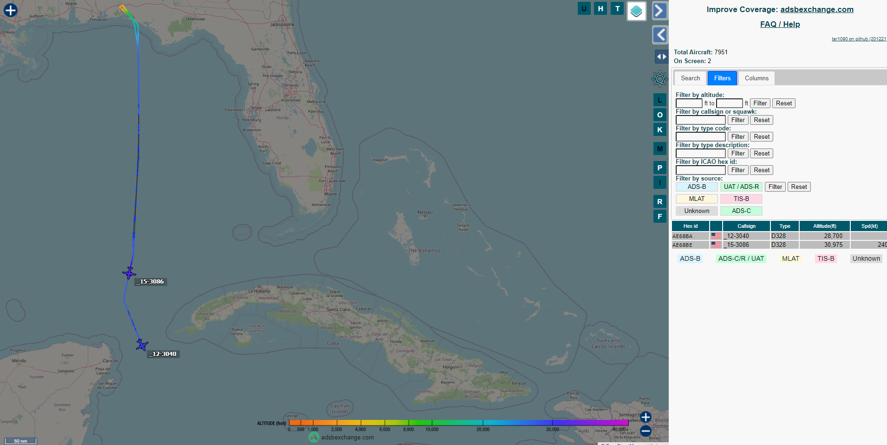The image size is (887, 445).
Task: Open the map layer switcher icon
Action: coord(636,11)
